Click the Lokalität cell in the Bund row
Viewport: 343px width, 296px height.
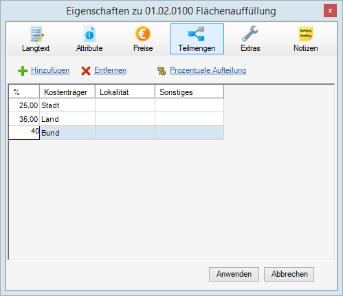[125, 133]
